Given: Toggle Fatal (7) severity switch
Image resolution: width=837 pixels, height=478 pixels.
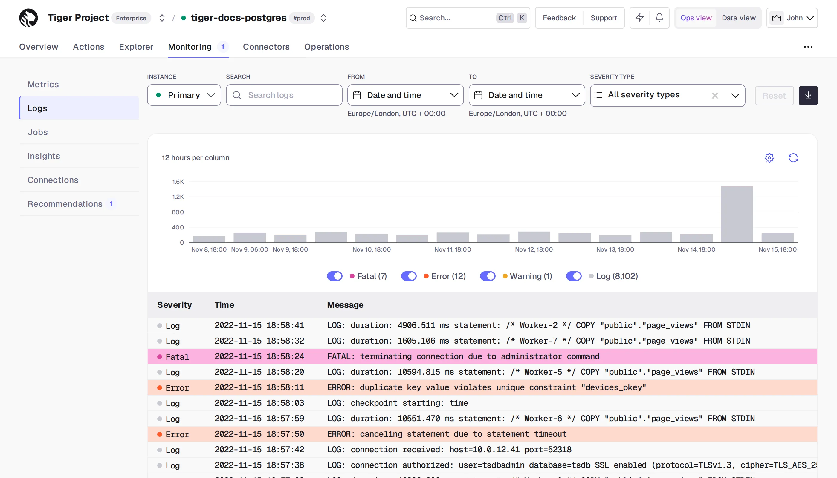Looking at the screenshot, I should coord(335,276).
